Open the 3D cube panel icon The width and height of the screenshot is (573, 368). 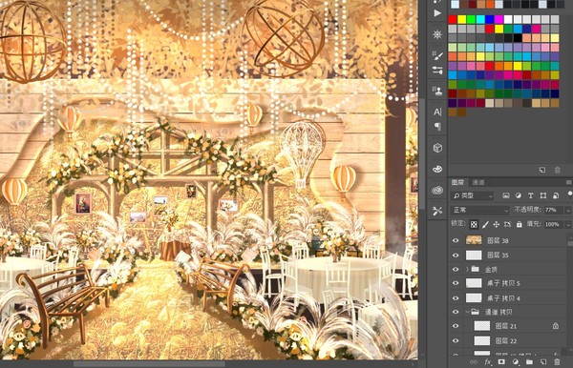(x=437, y=148)
